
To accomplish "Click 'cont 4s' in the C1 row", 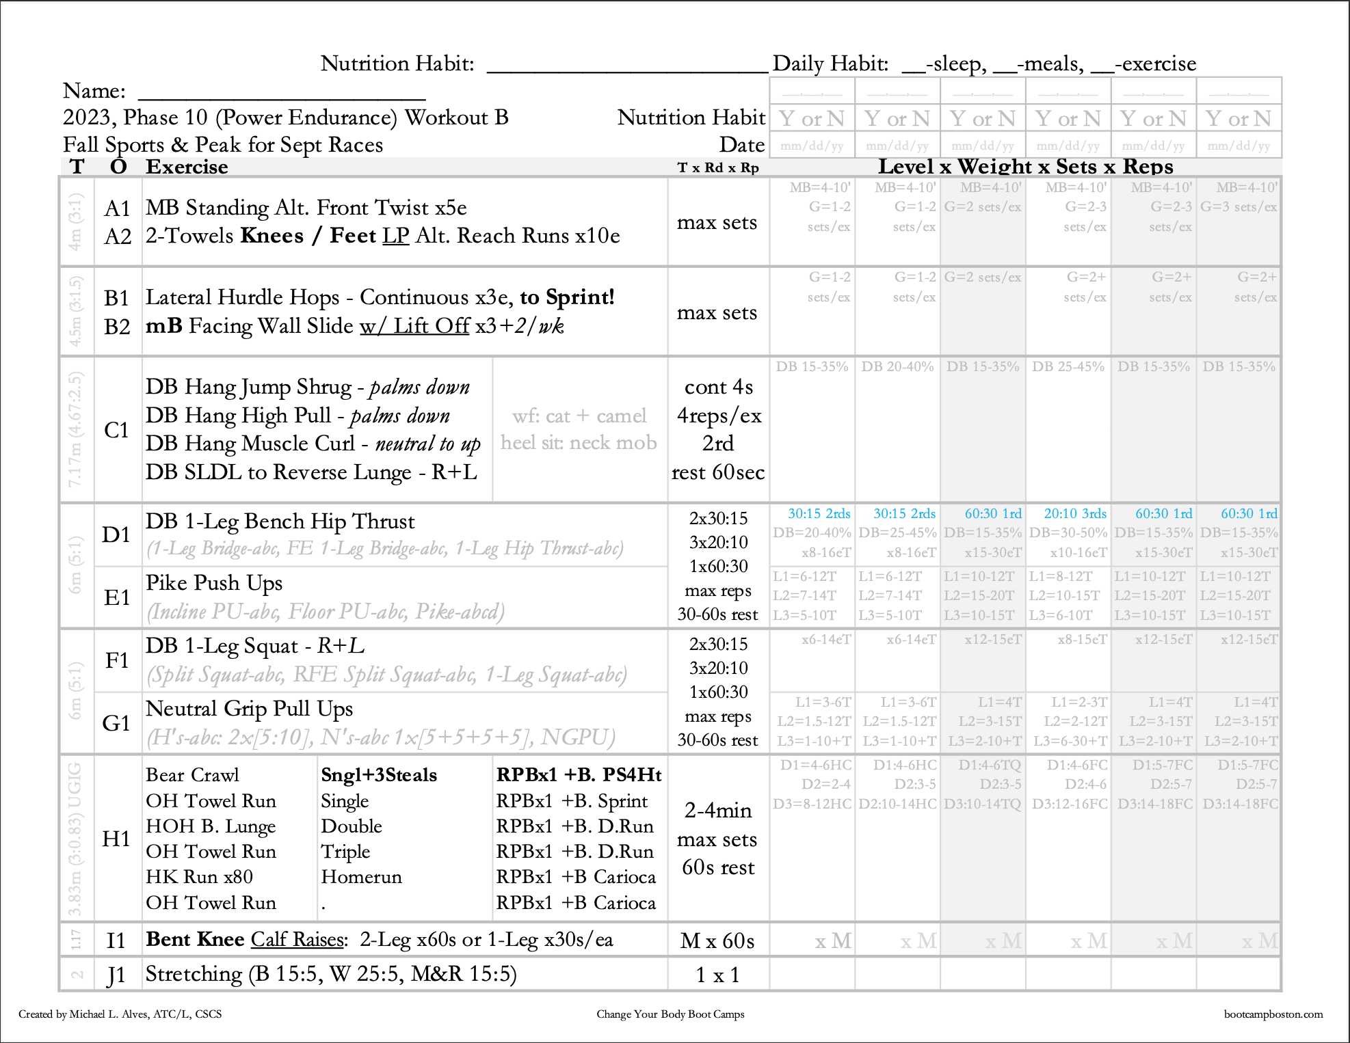I will tap(719, 387).
